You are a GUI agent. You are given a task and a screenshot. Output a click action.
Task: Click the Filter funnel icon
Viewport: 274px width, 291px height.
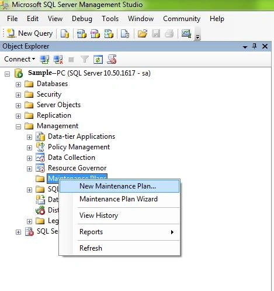[x=85, y=59]
